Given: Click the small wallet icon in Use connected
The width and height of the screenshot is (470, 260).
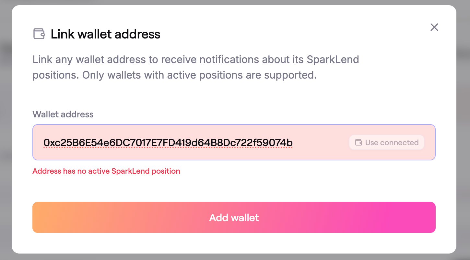Looking at the screenshot, I should pos(358,143).
